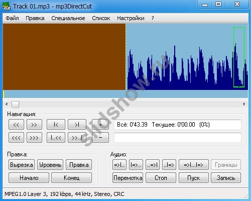The height and width of the screenshot is (201, 251).
Task: Click the =>|...|=> audio preview button
Action: coord(194,165)
